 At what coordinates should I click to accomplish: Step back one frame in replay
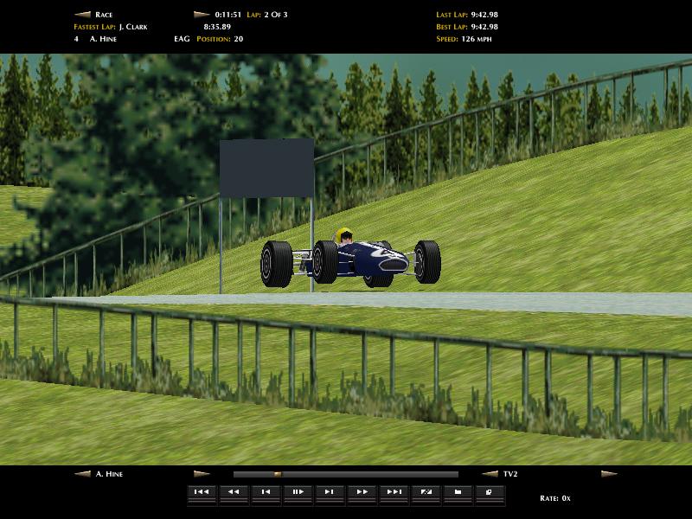(x=266, y=492)
